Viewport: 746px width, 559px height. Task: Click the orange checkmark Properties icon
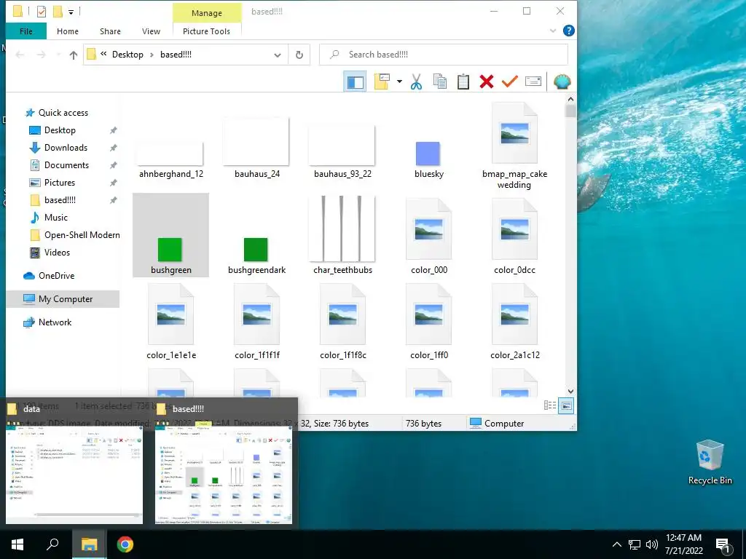(x=509, y=82)
